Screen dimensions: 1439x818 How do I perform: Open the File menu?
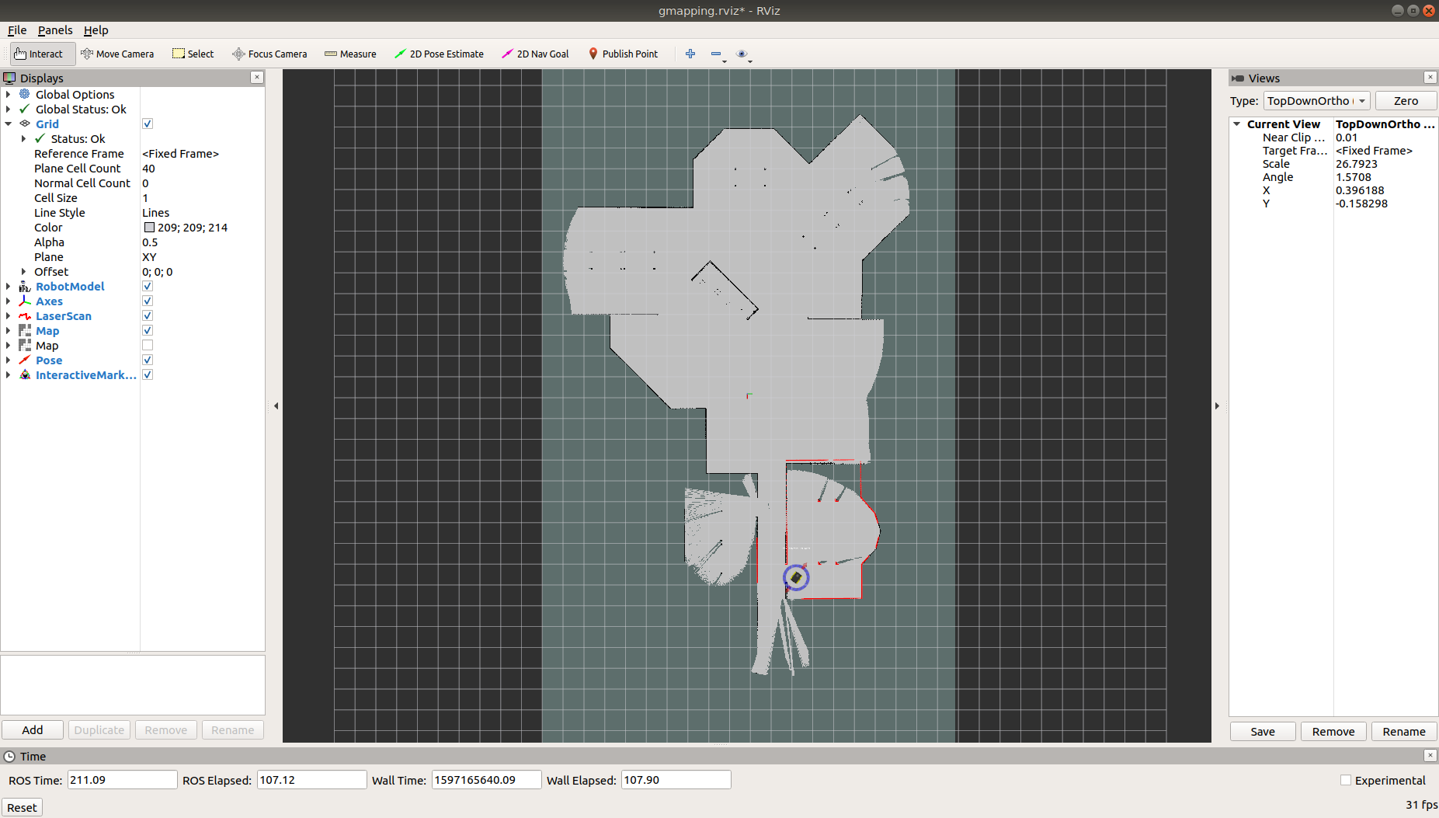click(17, 30)
